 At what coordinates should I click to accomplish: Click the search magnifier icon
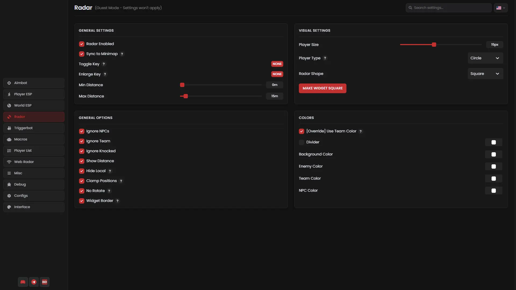point(410,8)
